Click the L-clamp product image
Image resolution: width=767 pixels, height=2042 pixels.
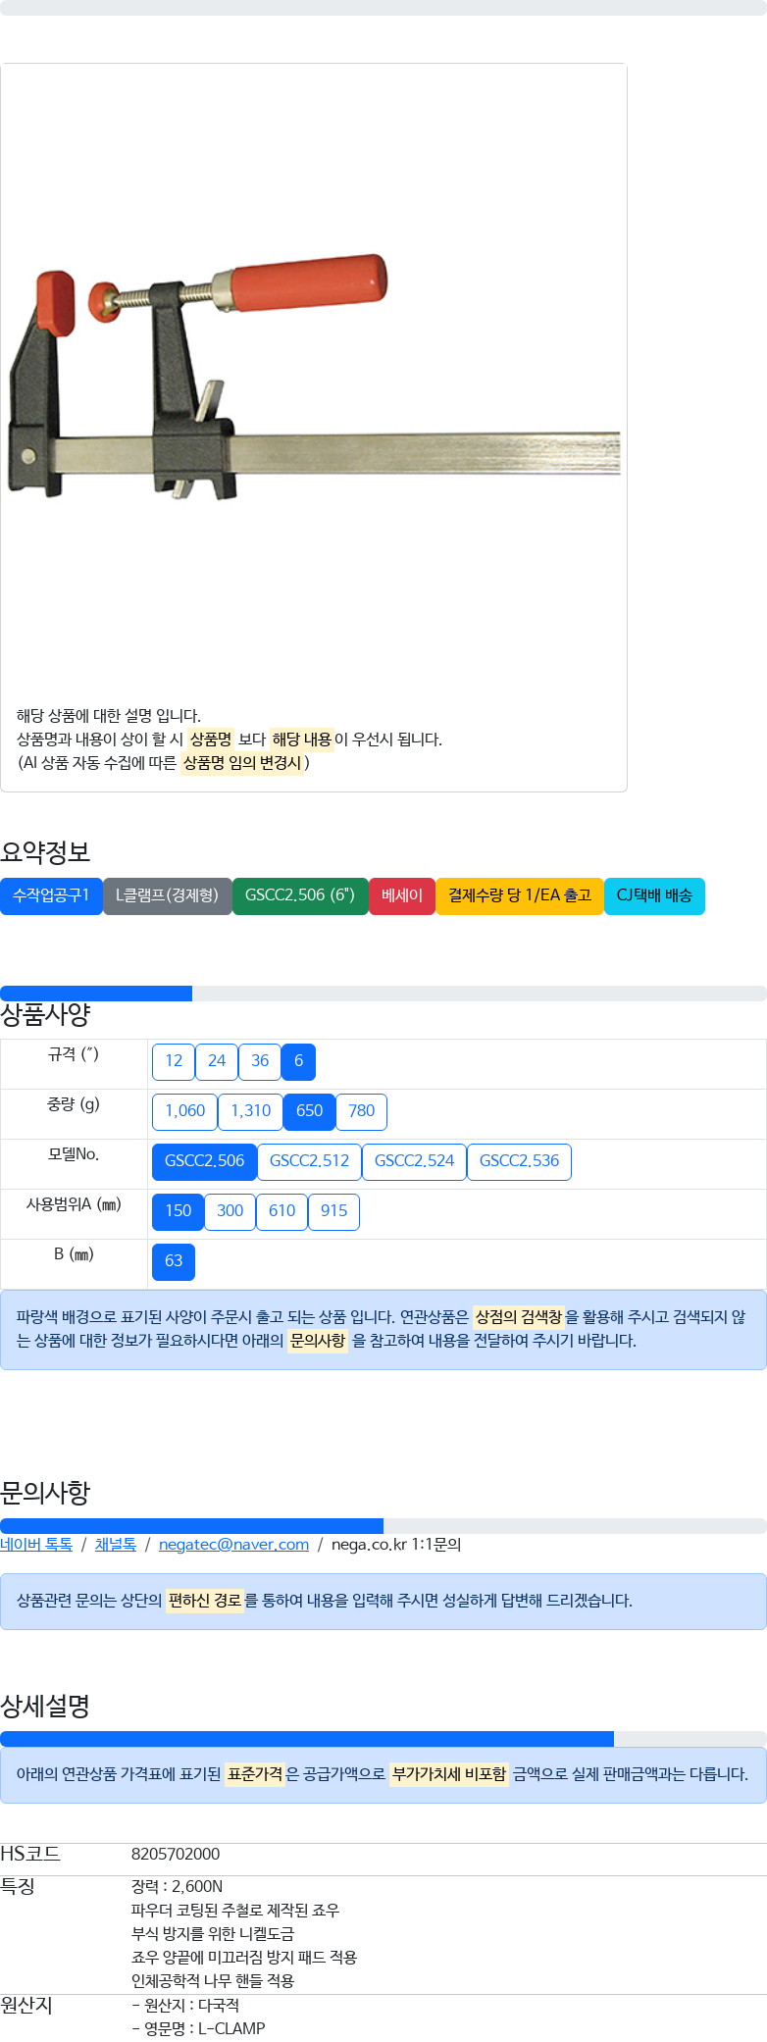(314, 378)
